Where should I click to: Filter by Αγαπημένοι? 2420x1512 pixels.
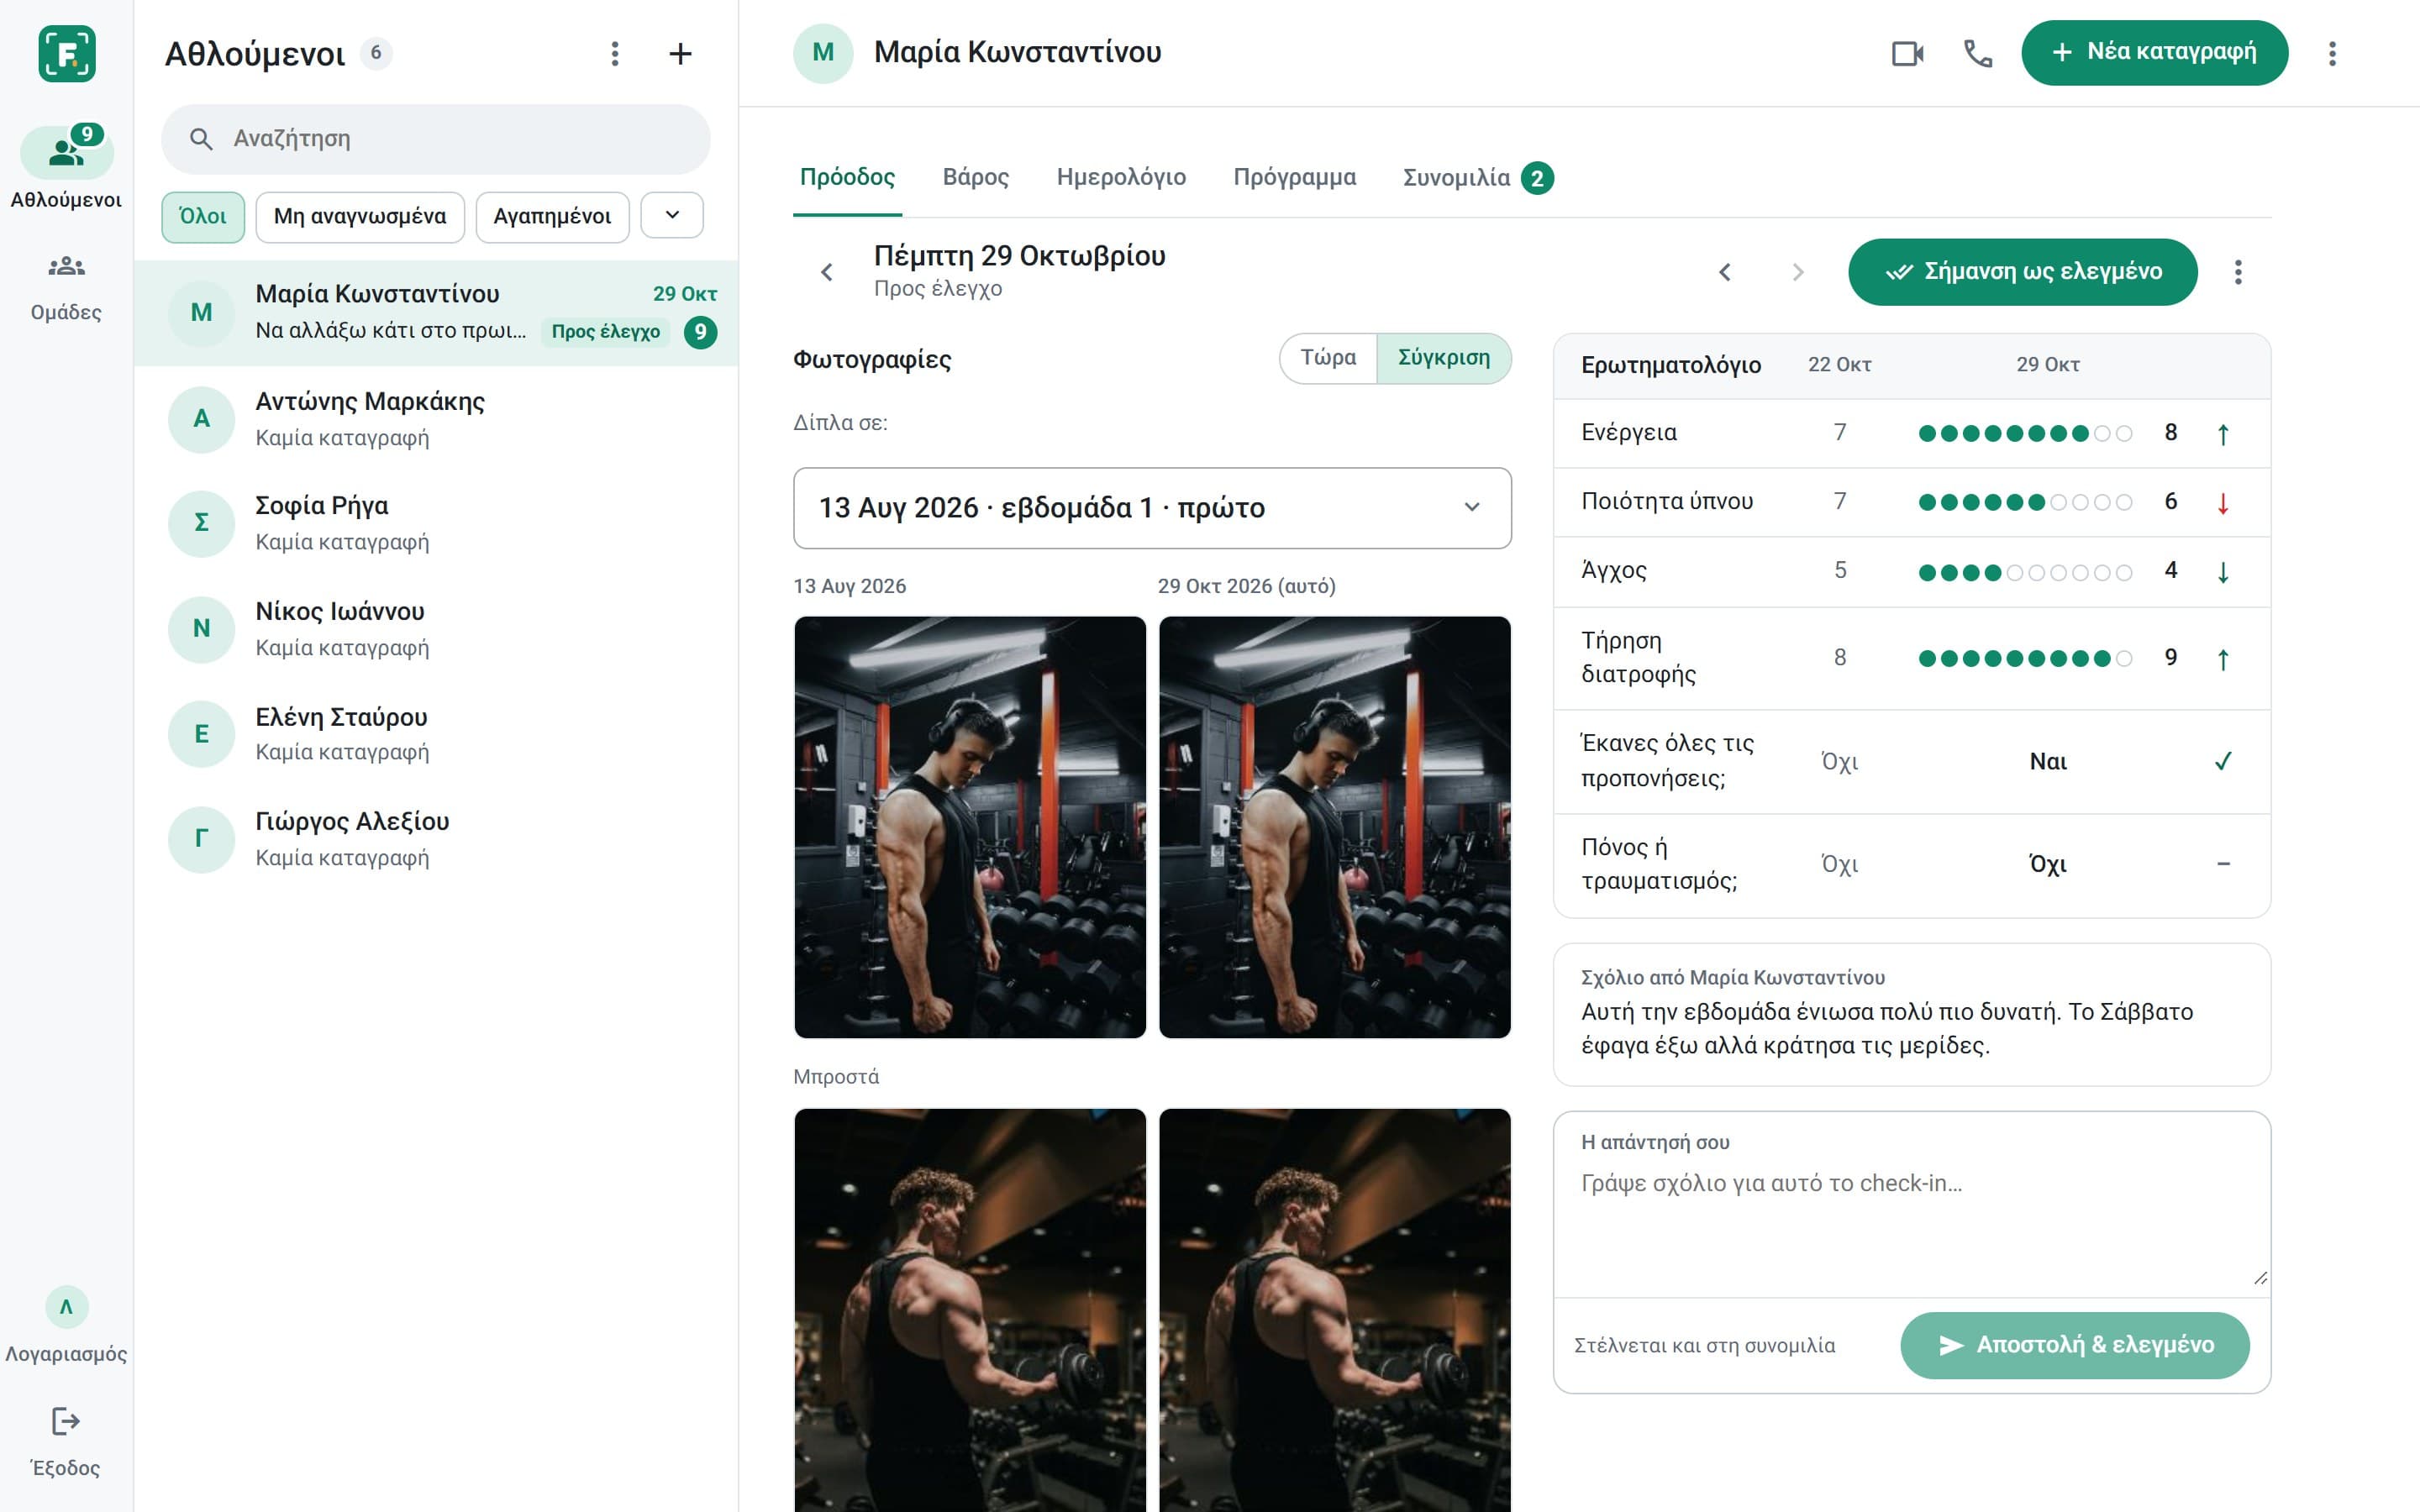(552, 217)
